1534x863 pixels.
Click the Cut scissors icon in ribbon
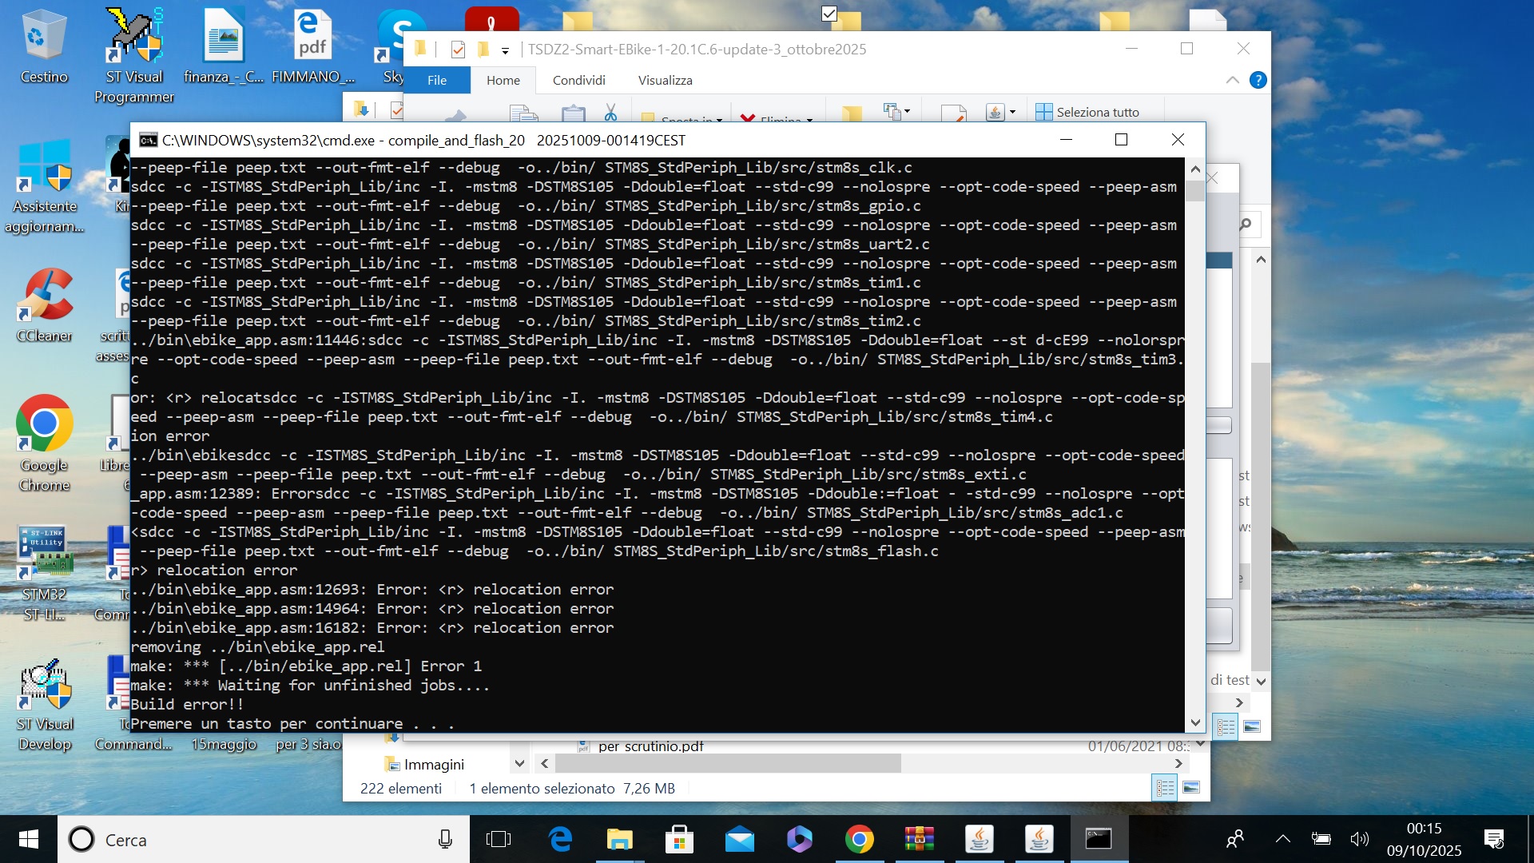pos(610,113)
